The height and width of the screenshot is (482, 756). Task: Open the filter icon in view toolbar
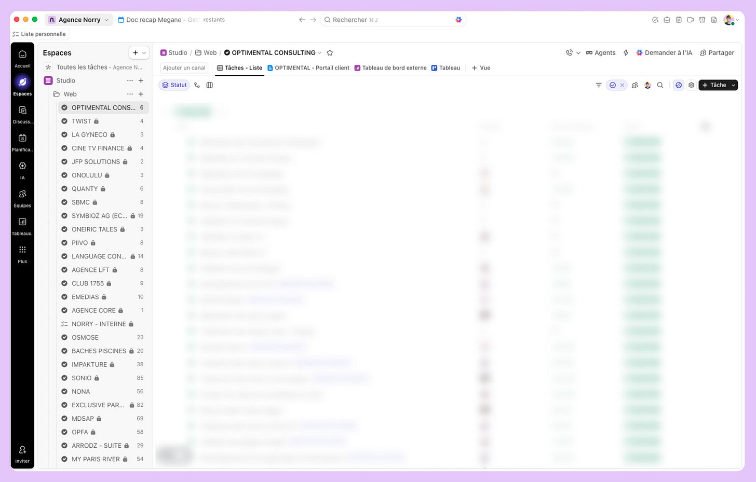click(x=599, y=85)
